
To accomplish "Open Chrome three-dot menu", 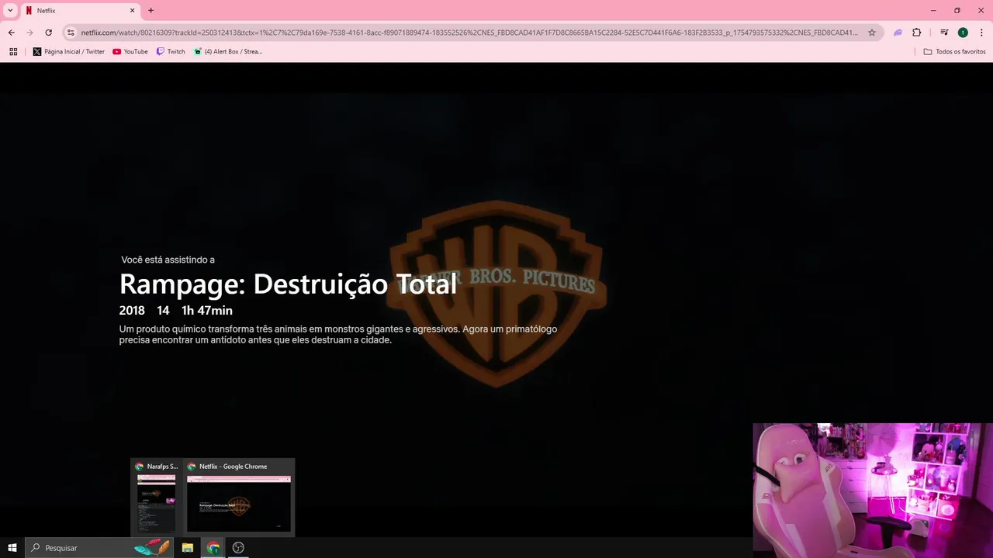I will point(981,33).
